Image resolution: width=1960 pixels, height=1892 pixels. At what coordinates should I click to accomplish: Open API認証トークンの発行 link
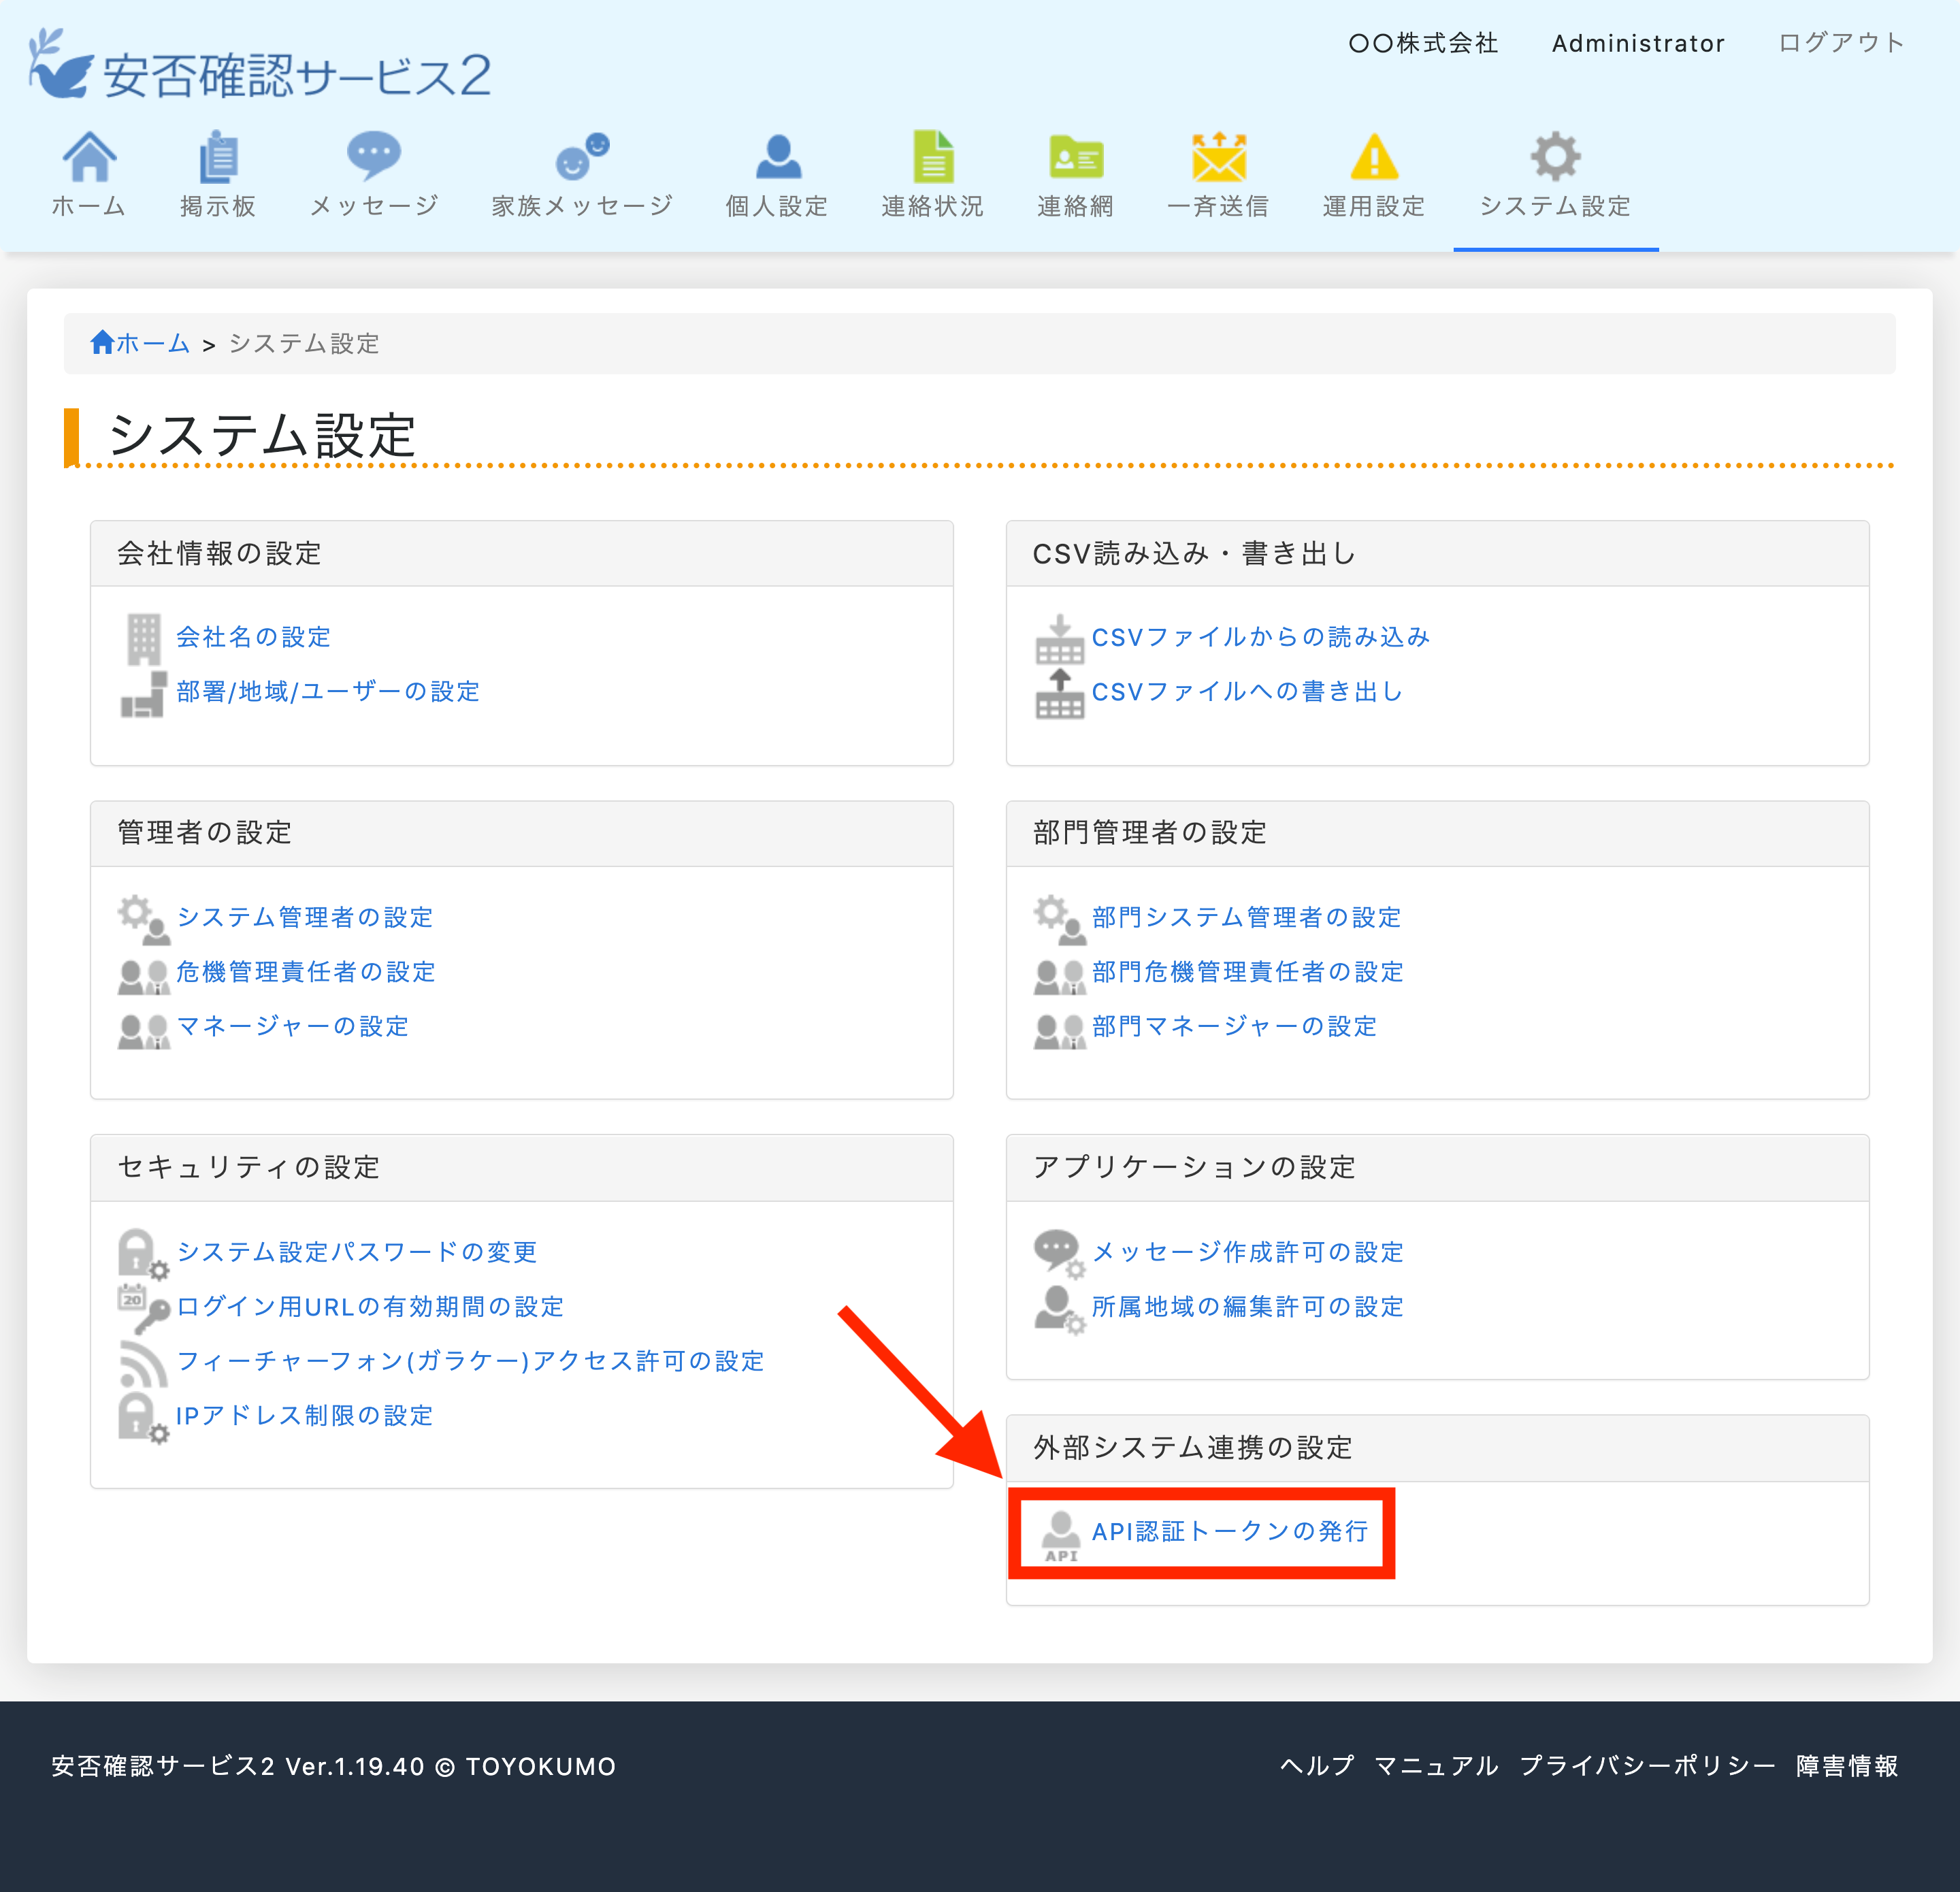pos(1229,1531)
